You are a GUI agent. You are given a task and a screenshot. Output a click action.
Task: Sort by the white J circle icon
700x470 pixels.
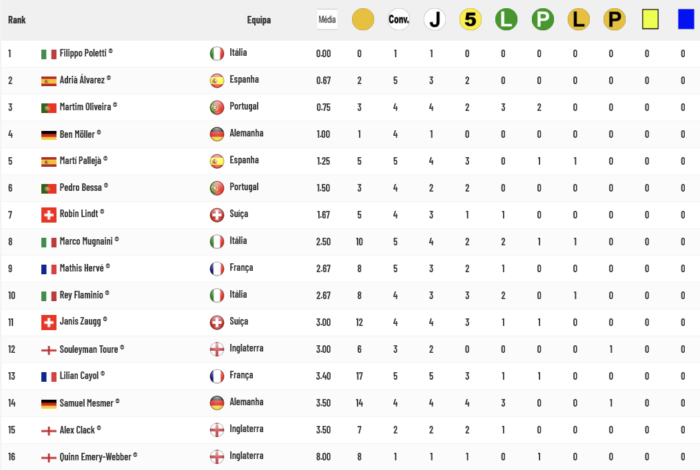(x=434, y=19)
